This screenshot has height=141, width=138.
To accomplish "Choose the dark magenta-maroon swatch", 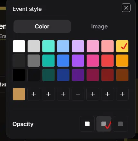I will point(93,75).
